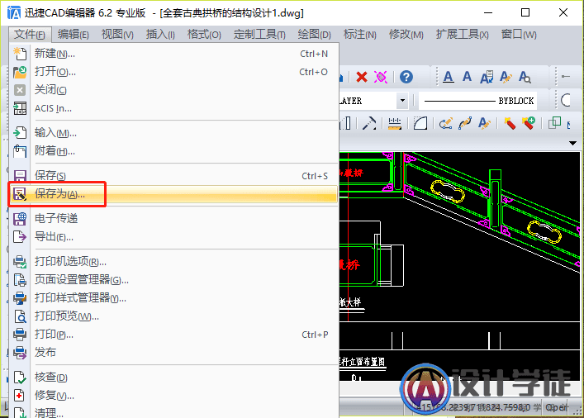Click the page setup icon beside 页面设置管理器
The height and width of the screenshot is (418, 584).
coord(20,280)
